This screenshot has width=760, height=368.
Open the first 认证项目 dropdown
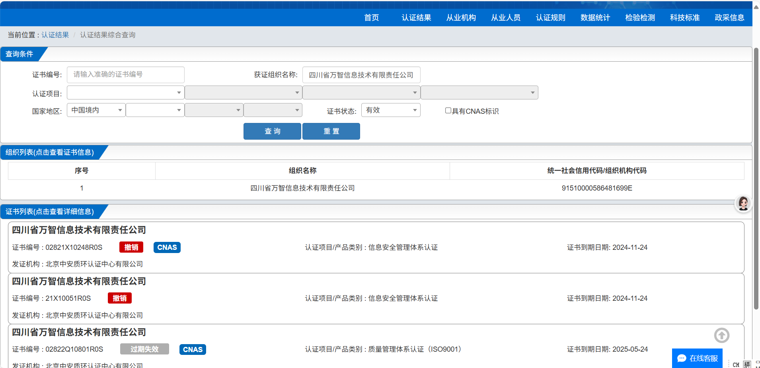click(x=125, y=93)
